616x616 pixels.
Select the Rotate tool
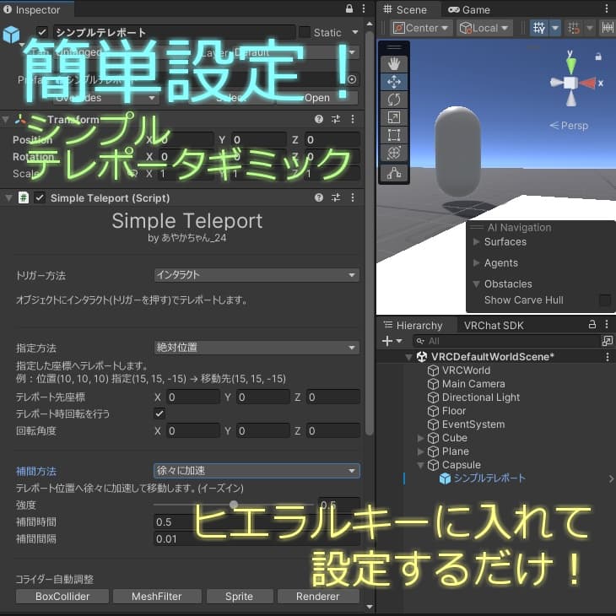tap(394, 100)
